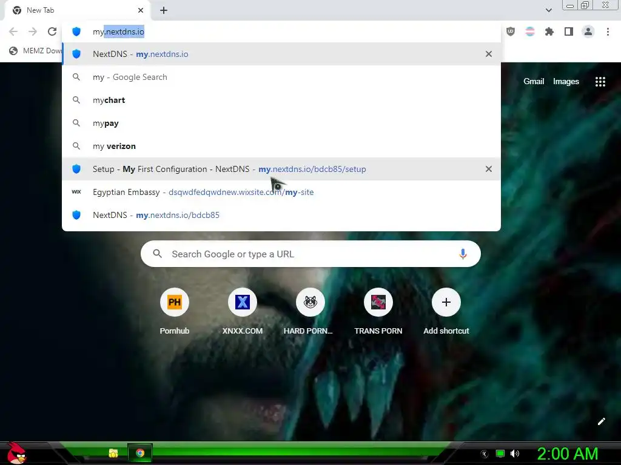Image resolution: width=621 pixels, height=465 pixels.
Task: Go back using the back arrow
Action: pos(13,31)
